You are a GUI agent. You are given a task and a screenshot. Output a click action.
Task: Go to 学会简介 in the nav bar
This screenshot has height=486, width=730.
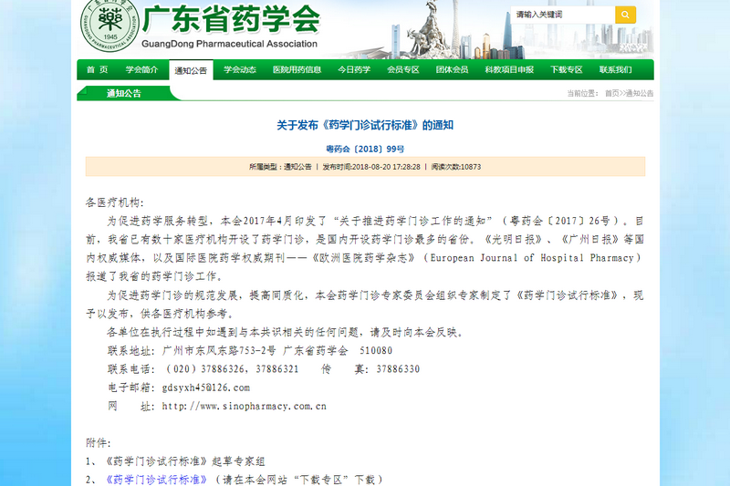coord(141,70)
